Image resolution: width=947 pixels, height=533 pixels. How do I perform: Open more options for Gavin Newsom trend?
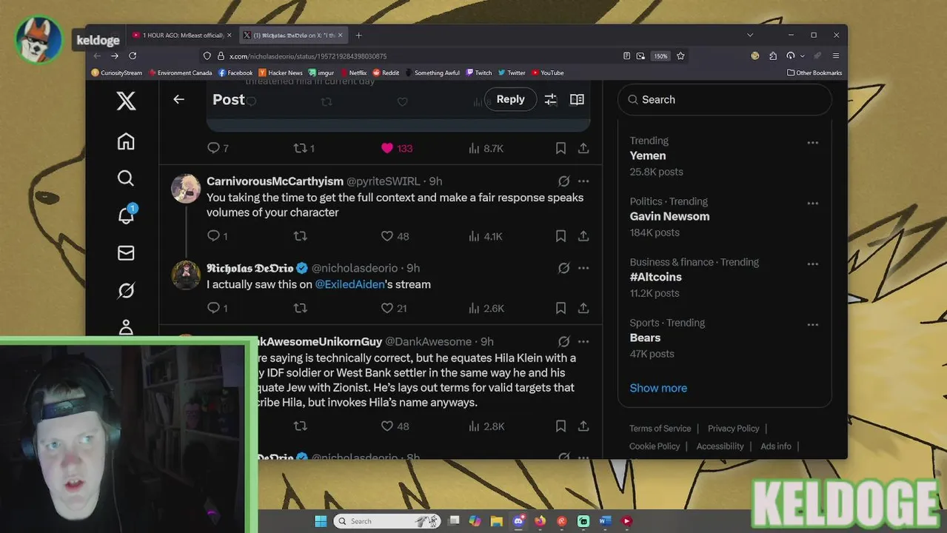(812, 203)
